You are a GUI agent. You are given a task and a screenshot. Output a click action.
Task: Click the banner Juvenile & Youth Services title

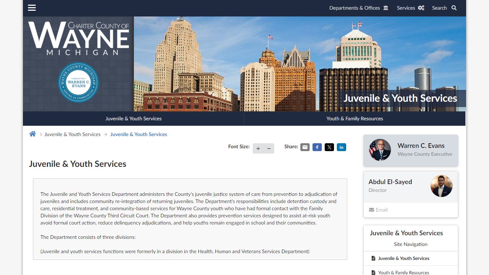[x=400, y=98]
